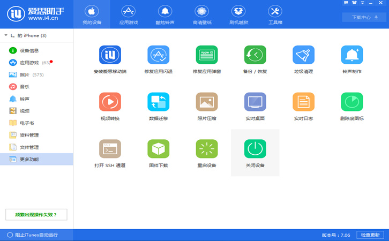
Task: Open the 垃圾清理 junk cleanup tool
Action: [303, 55]
